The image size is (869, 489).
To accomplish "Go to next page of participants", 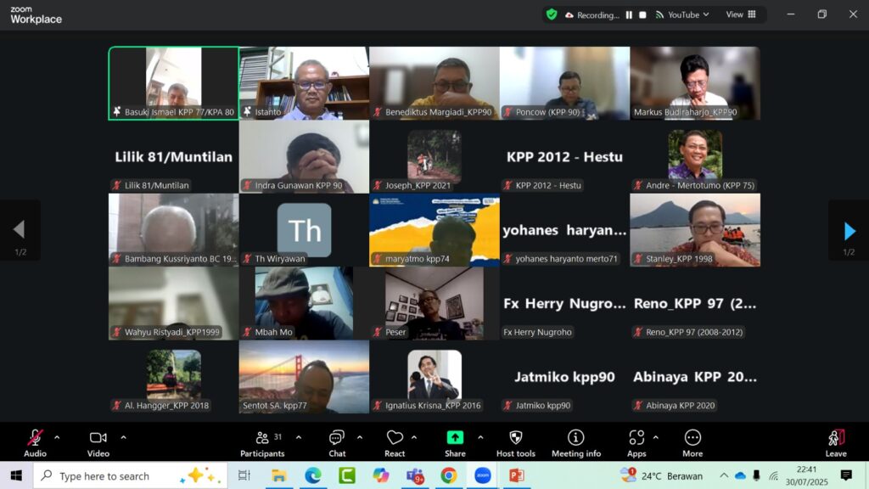I will [x=849, y=230].
